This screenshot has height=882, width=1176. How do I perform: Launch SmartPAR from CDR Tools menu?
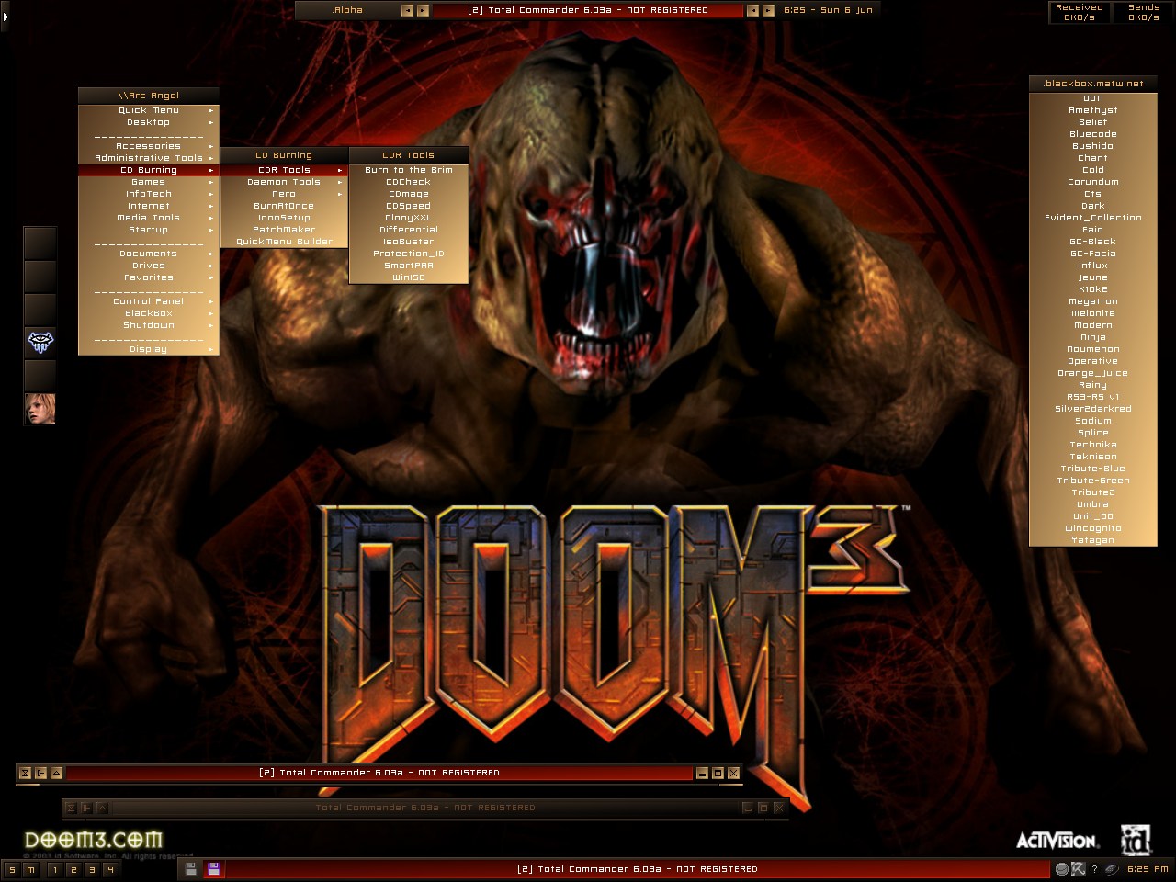click(409, 266)
